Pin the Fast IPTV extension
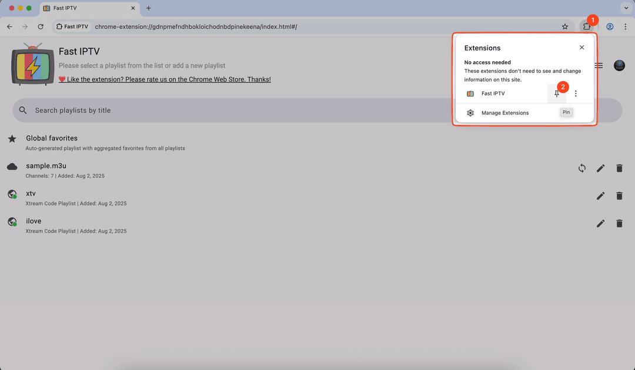This screenshot has width=635, height=370. (x=556, y=94)
